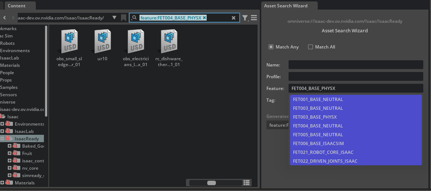Toggle the Match Any checkbox

tap(271, 47)
